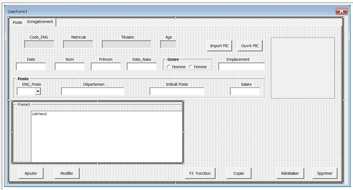The height and width of the screenshot is (190, 353).
Task: Click inside the ListView2 list area
Action: tap(106, 136)
